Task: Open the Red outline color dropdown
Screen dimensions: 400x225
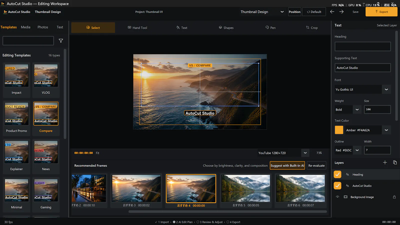Action: tap(357, 150)
